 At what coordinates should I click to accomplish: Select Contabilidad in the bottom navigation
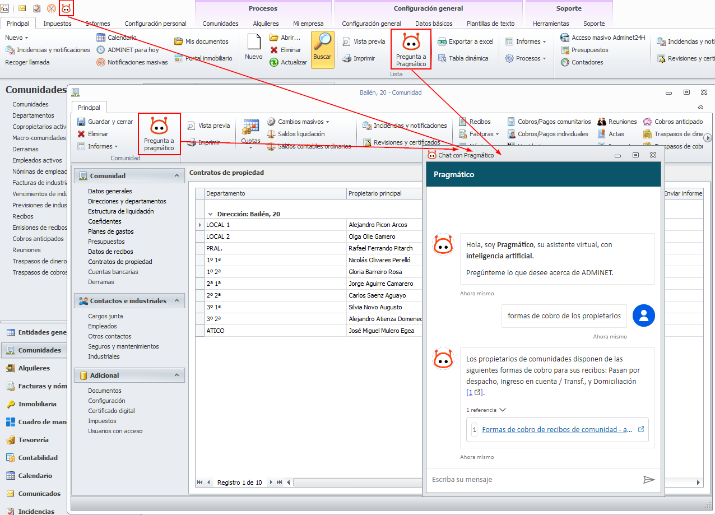(38, 458)
